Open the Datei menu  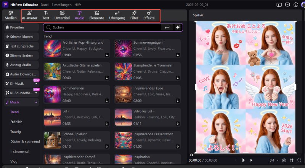45,5
